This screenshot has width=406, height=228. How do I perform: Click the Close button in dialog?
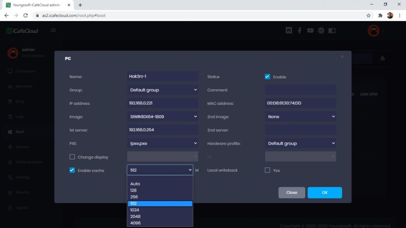(291, 193)
